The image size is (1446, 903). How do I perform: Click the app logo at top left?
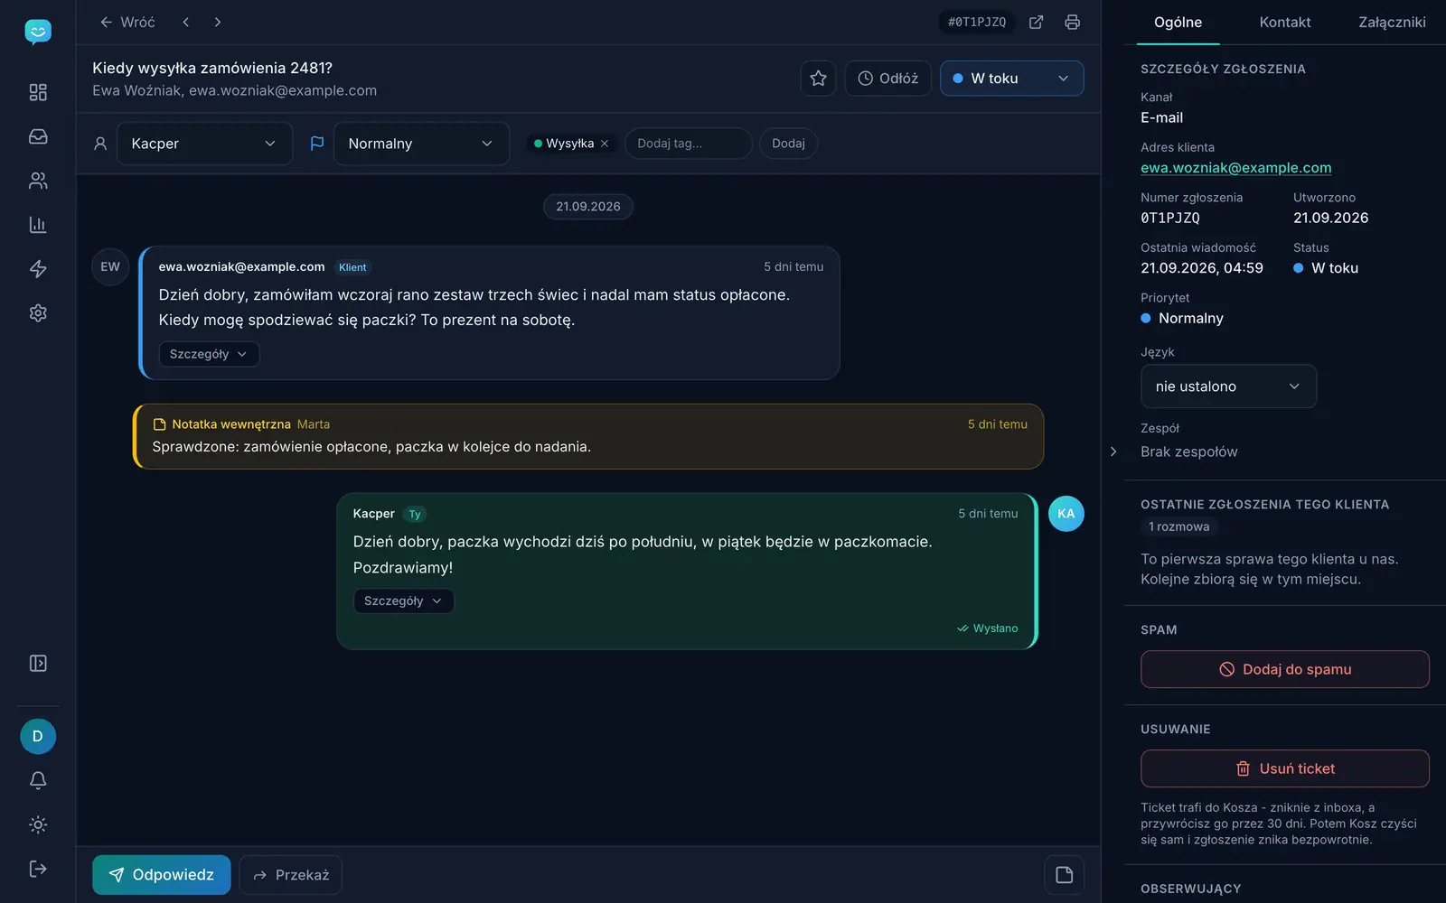(38, 33)
